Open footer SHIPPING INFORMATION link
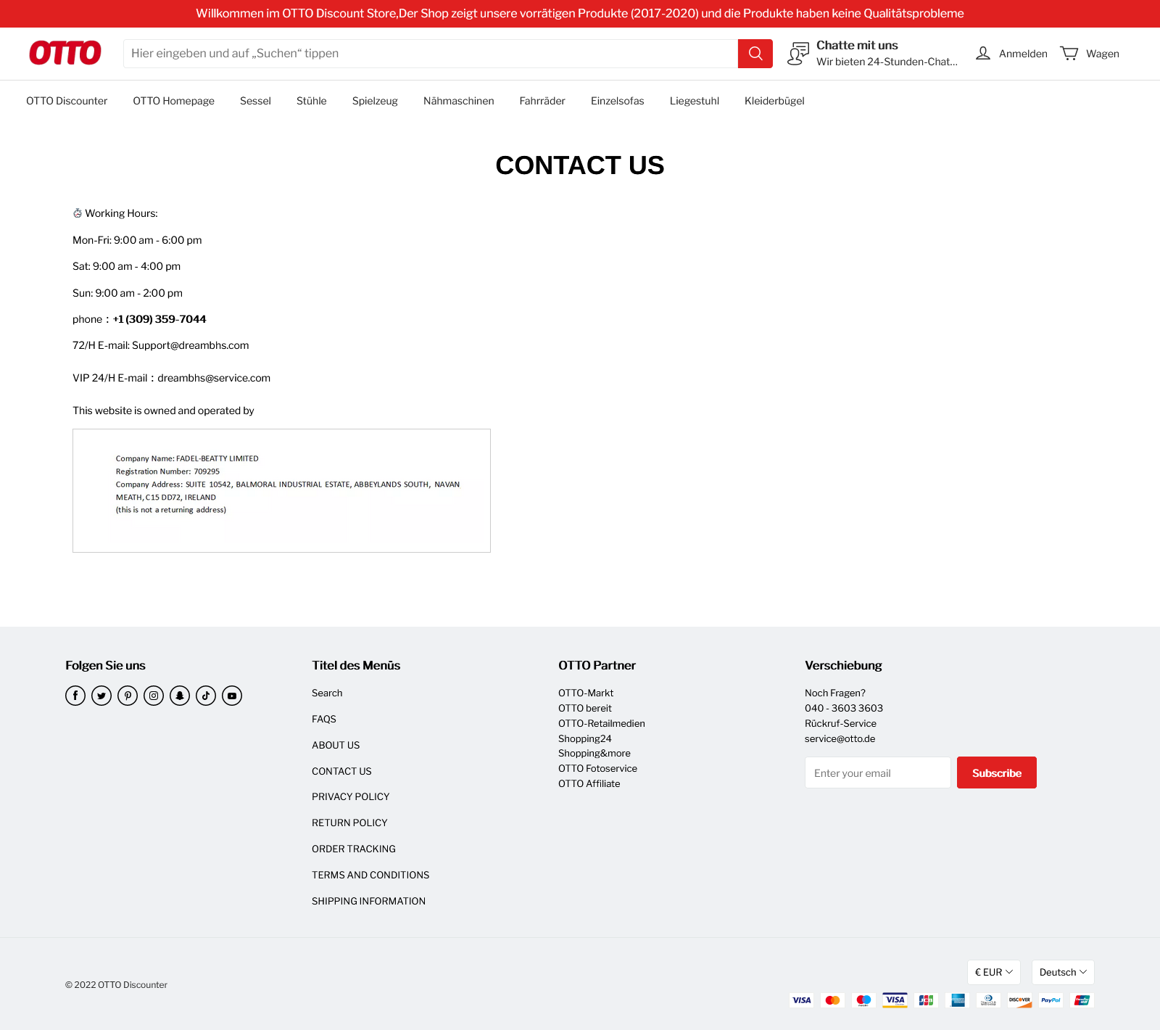This screenshot has height=1030, width=1160. click(x=368, y=901)
